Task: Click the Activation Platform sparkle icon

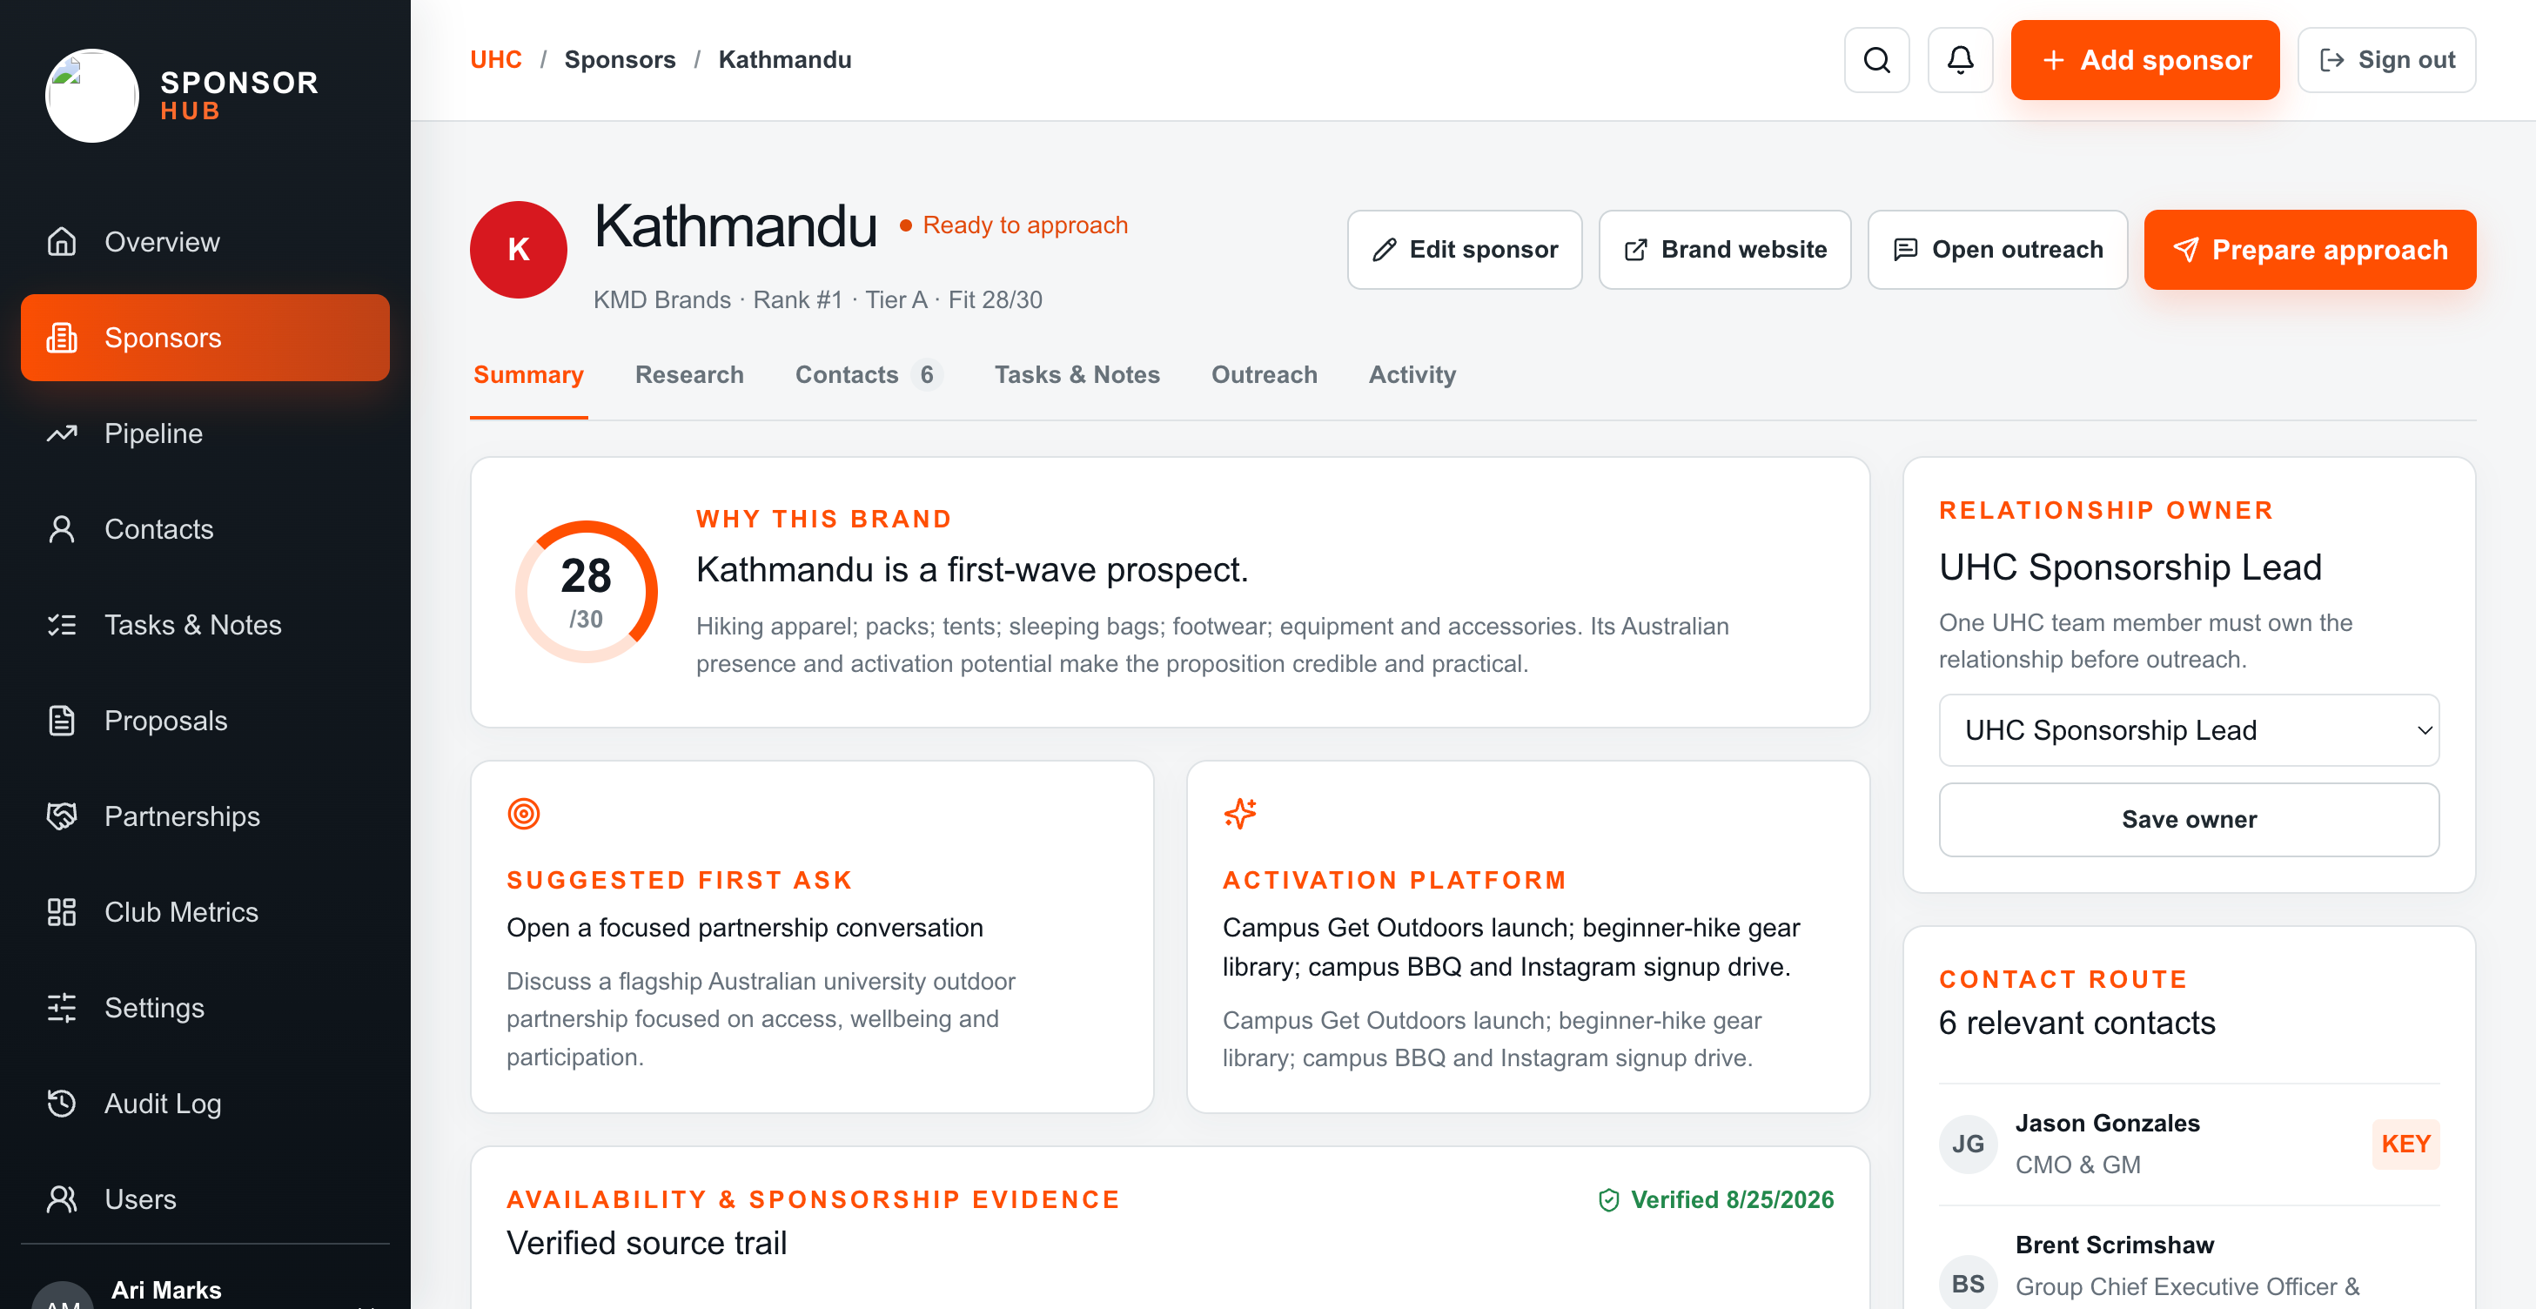Action: (x=1239, y=814)
